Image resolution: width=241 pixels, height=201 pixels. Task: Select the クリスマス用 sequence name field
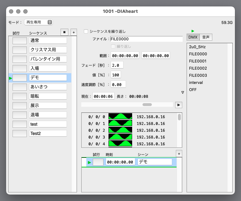point(48,50)
